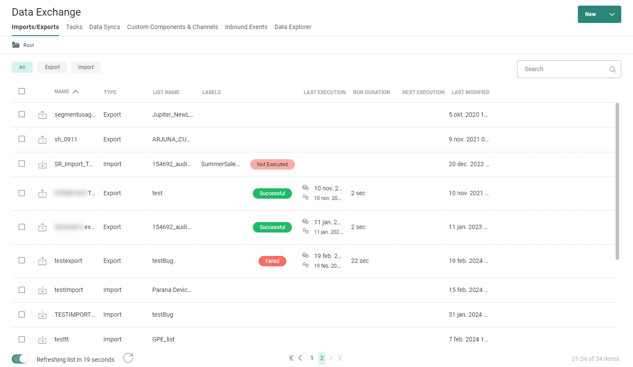Expand the New button dropdown arrow

click(x=612, y=14)
